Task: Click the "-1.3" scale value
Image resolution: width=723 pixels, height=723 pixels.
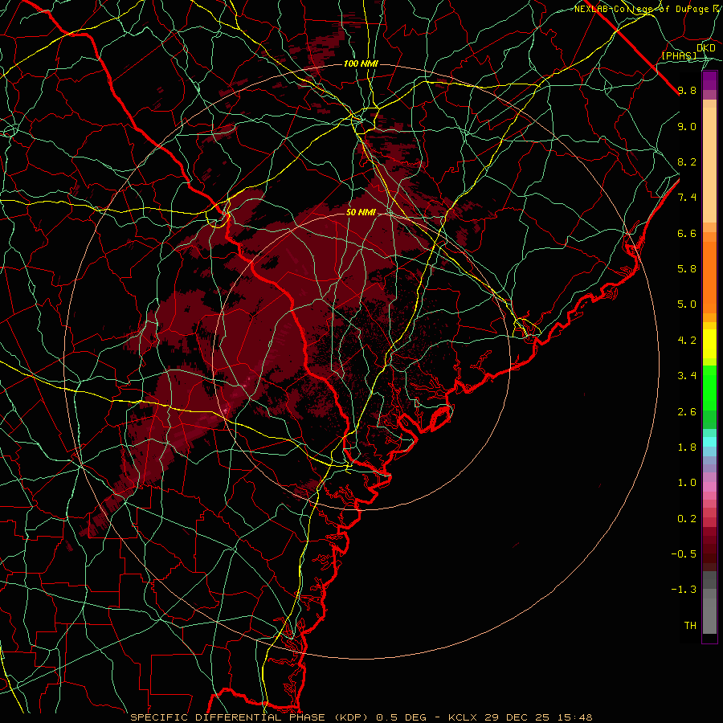Action: pyautogui.click(x=684, y=590)
